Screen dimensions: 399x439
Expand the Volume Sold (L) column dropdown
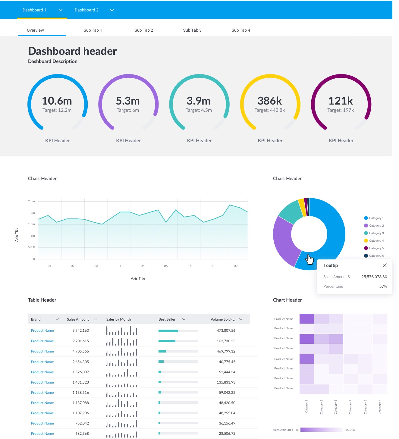pyautogui.click(x=240, y=319)
